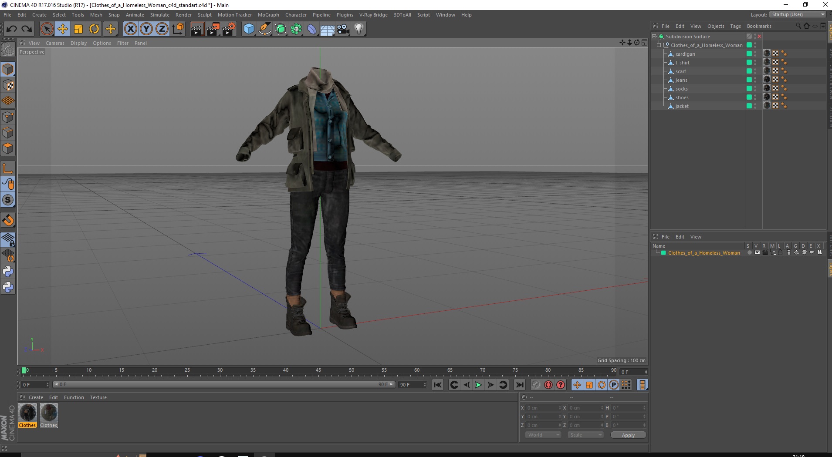Open the Array modeling objects icon

[x=296, y=29]
